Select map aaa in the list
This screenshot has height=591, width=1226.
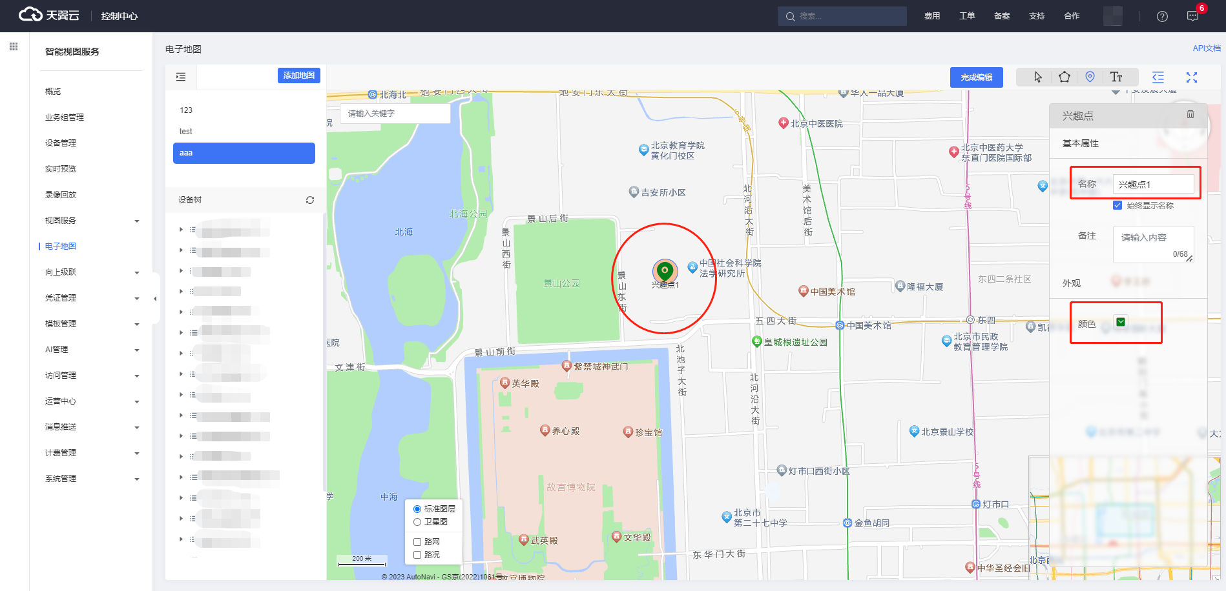(244, 153)
